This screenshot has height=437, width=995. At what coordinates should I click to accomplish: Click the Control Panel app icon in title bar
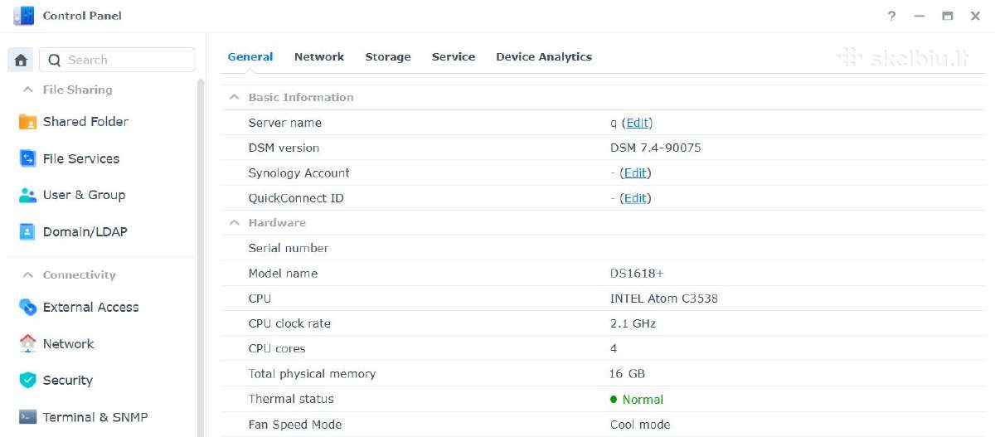(x=24, y=16)
